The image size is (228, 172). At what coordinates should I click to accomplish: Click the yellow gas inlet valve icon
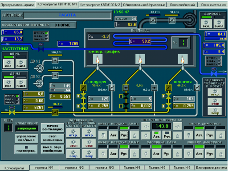(x=12, y=111)
